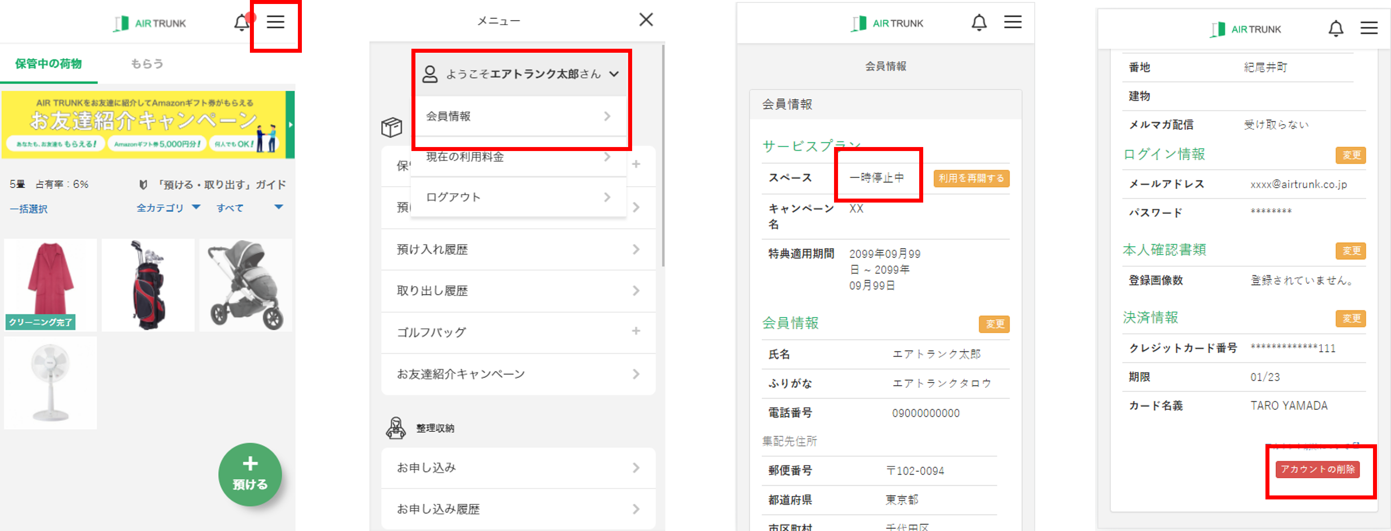Click red アカウントの削除 button

(1317, 469)
